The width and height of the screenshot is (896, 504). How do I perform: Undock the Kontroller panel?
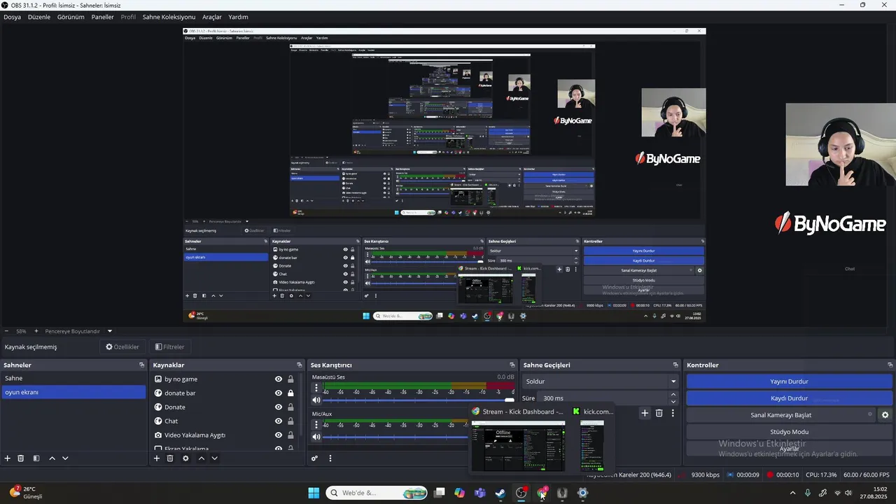tap(890, 365)
